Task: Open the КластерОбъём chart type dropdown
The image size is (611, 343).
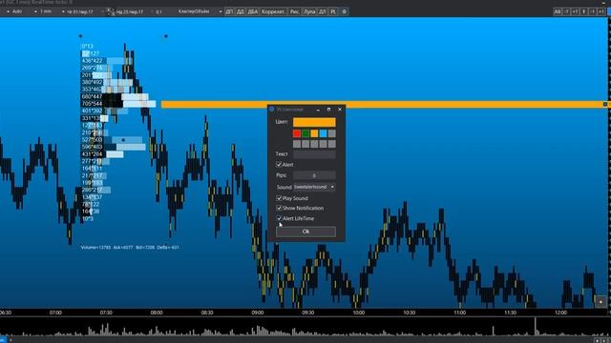Action: 200,11
